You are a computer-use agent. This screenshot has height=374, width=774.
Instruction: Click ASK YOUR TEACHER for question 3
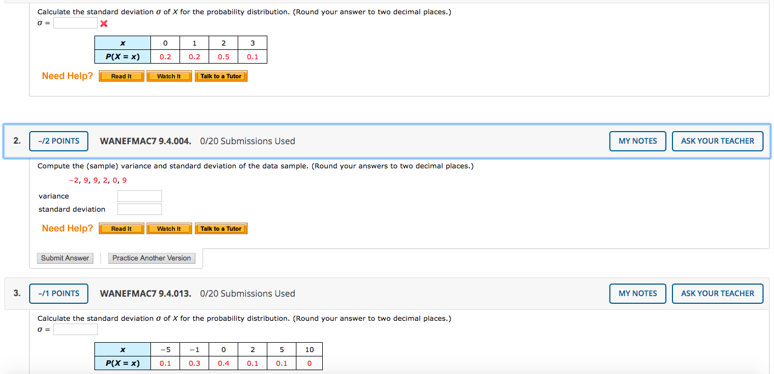tap(717, 293)
